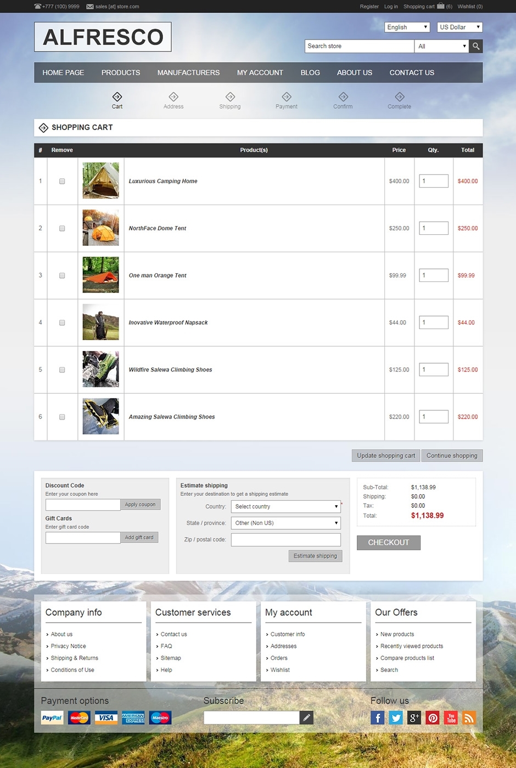This screenshot has width=516, height=768.
Task: Tick remove checkbox for One man Orange Tent
Action: 62,275
